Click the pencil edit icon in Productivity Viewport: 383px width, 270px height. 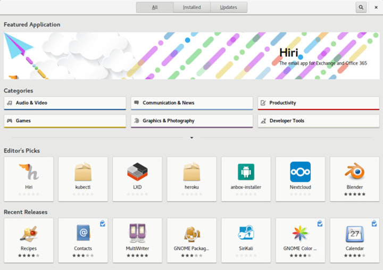pyautogui.click(x=263, y=103)
